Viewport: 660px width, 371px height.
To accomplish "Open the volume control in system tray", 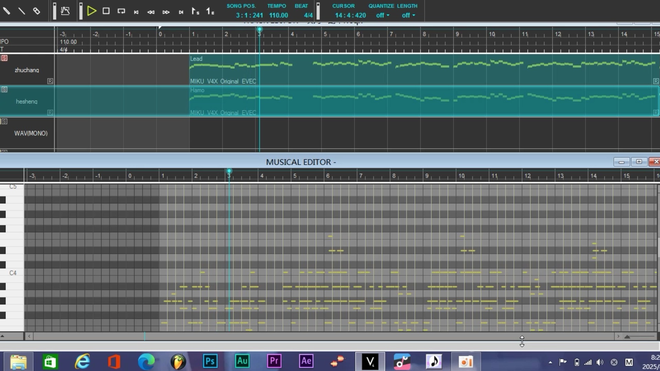I will tap(600, 362).
